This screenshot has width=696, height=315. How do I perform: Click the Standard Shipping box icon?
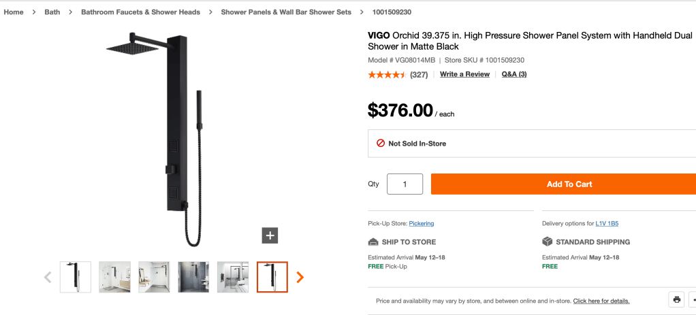click(547, 242)
